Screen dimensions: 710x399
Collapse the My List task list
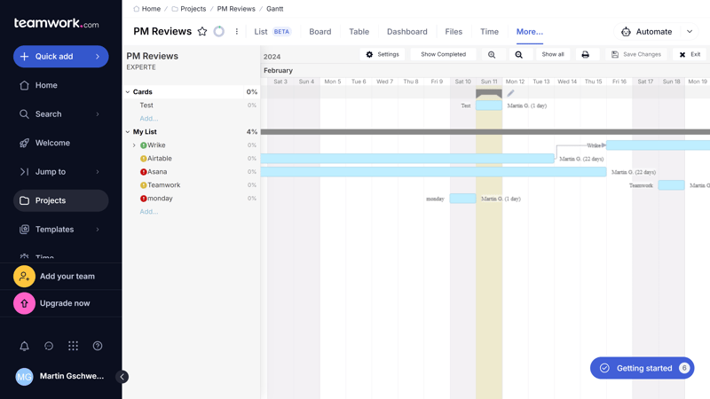tap(128, 132)
